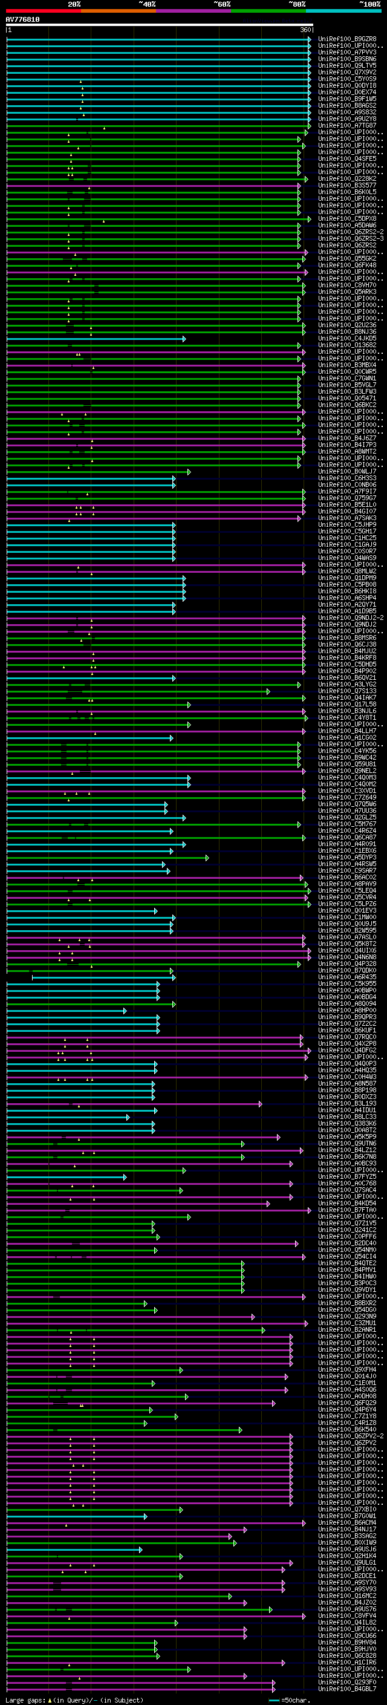387x1705 pixels.
Task: Click the UniRef100_Q6ZPV2-2 label
Action: pos(351,1436)
